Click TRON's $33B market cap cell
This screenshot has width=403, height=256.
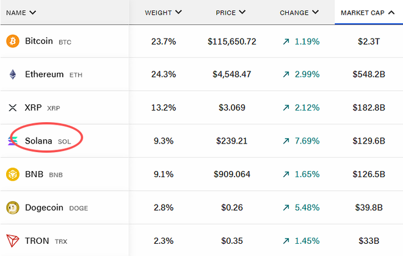click(x=368, y=241)
